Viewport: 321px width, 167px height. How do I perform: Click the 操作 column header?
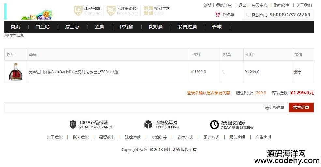[x=298, y=54]
